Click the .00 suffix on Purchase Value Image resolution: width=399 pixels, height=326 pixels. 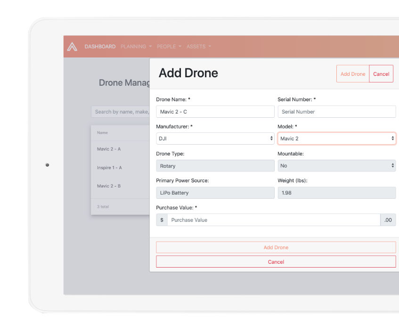click(x=388, y=220)
